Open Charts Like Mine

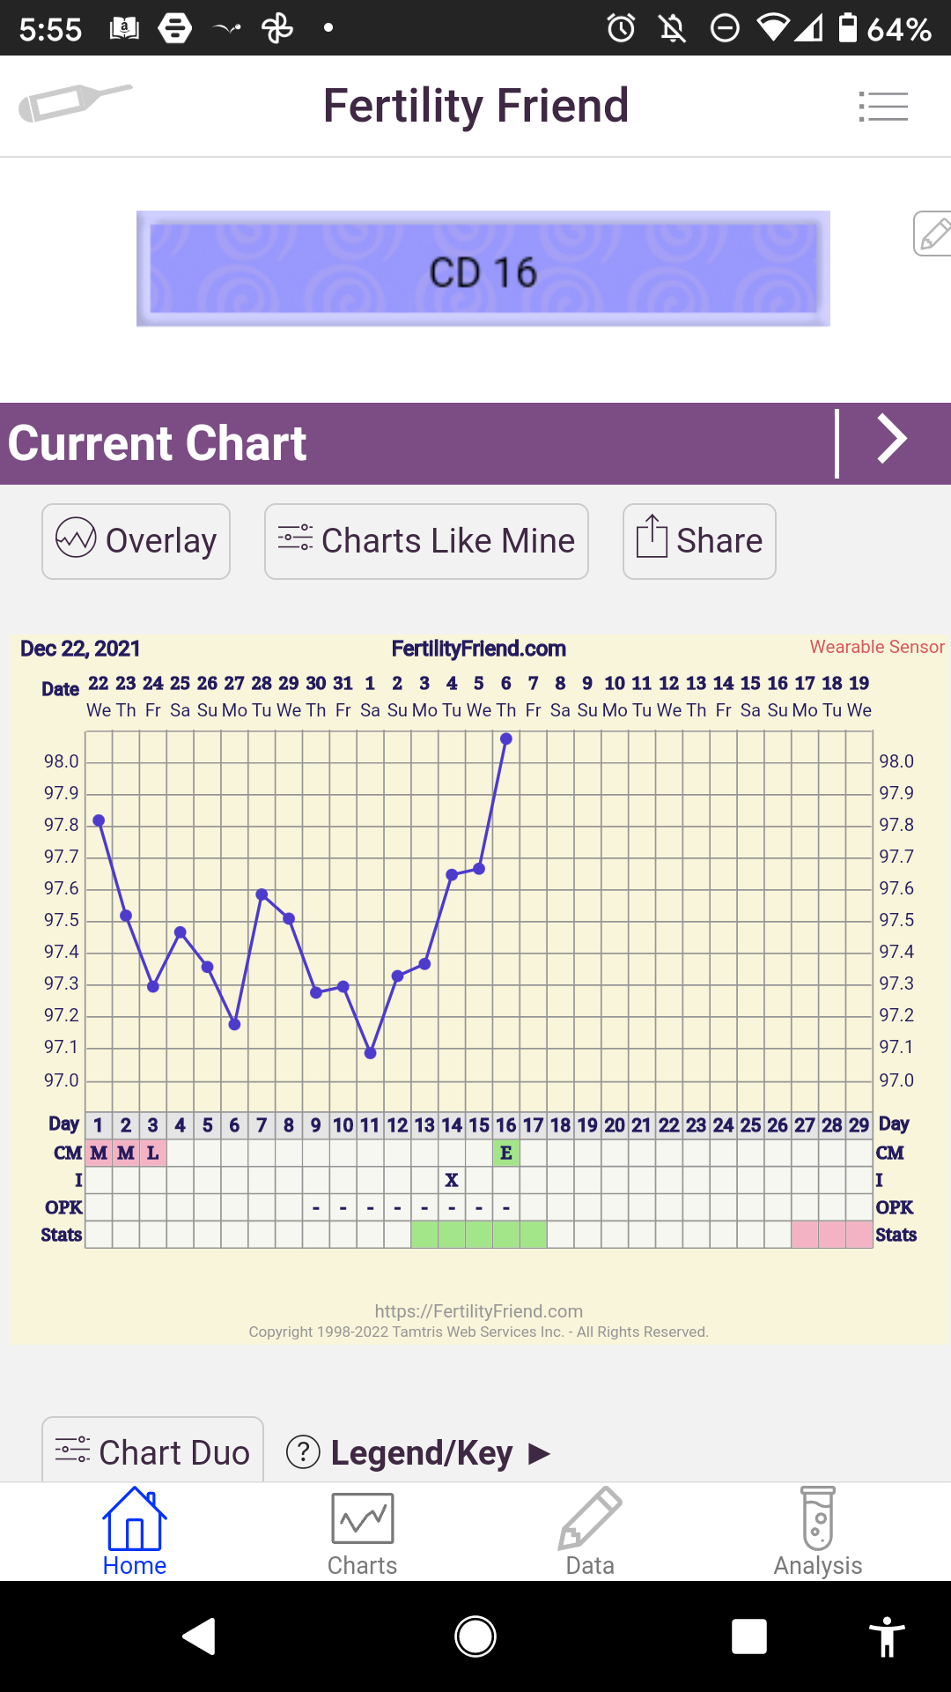coord(426,541)
